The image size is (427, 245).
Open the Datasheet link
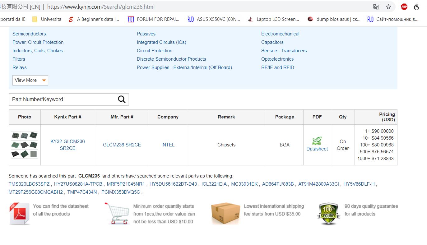(317, 149)
